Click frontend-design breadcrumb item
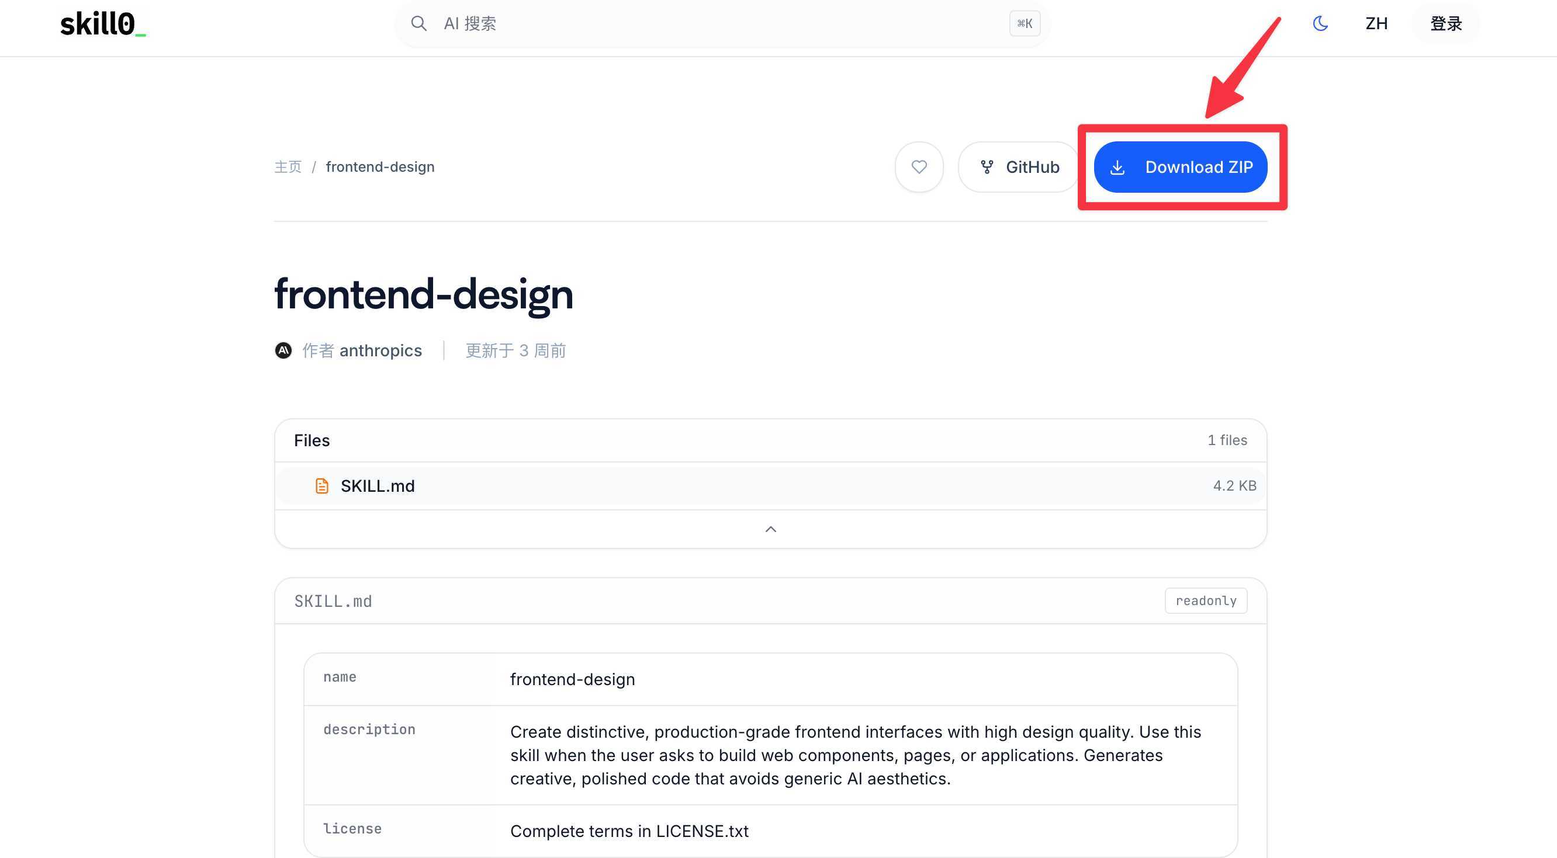The height and width of the screenshot is (858, 1557). tap(379, 167)
